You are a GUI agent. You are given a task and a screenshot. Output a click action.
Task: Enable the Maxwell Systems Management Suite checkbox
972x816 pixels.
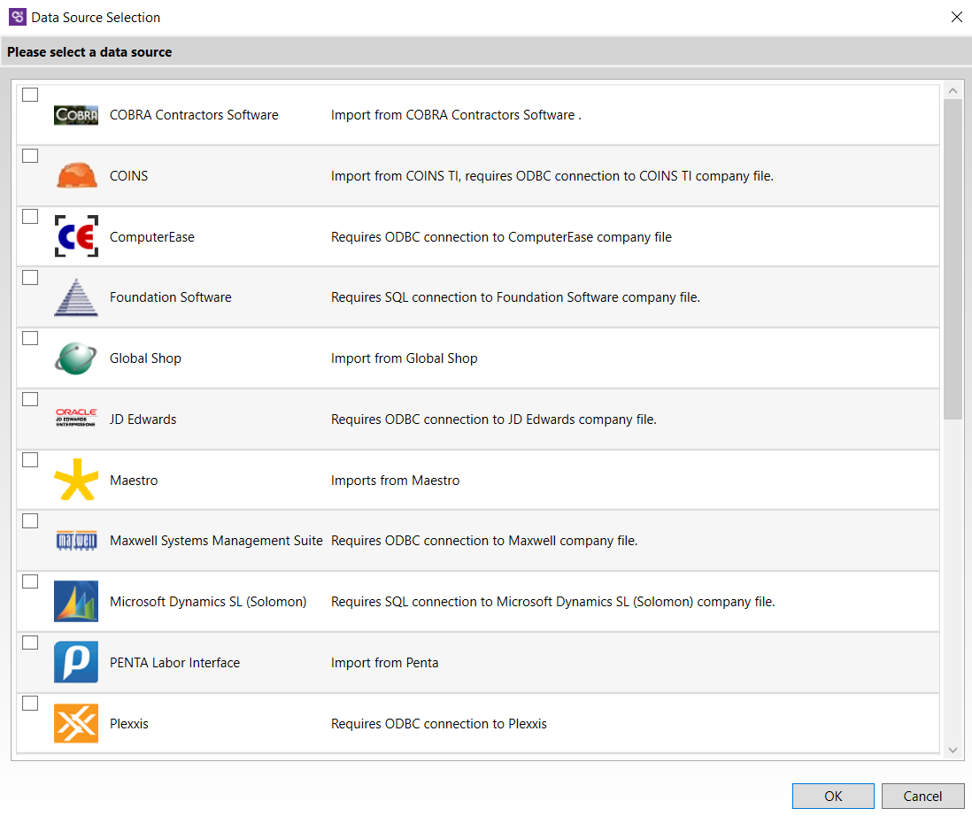coord(30,521)
